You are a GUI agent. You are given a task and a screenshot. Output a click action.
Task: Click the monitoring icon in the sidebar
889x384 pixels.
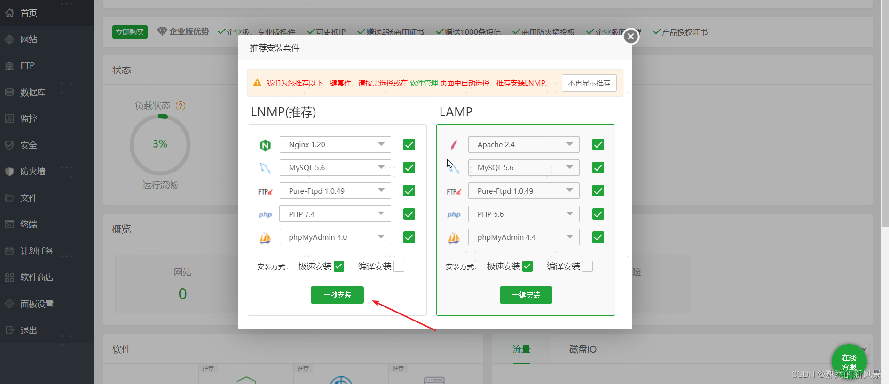(9, 118)
